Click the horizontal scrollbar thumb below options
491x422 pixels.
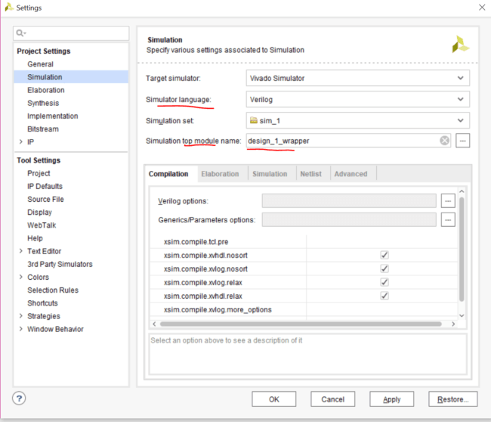pos(301,324)
